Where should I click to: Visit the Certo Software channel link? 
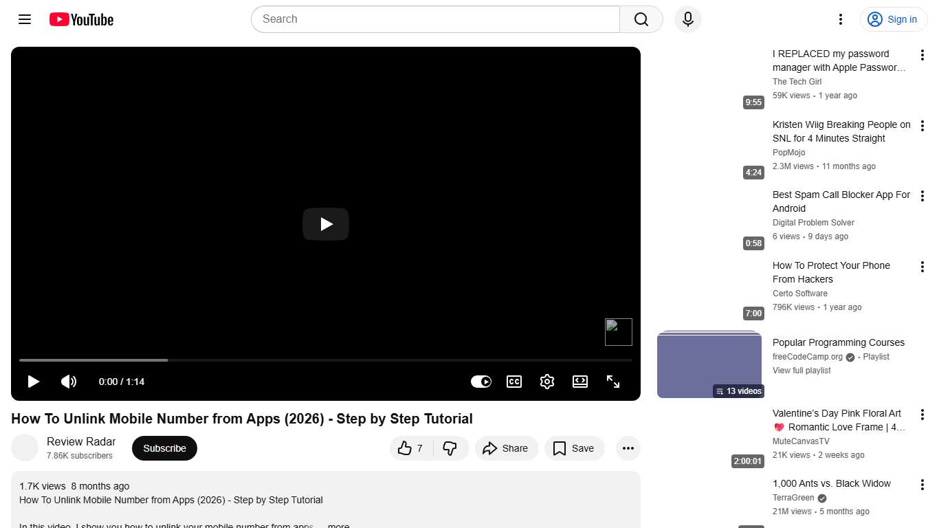tap(799, 293)
